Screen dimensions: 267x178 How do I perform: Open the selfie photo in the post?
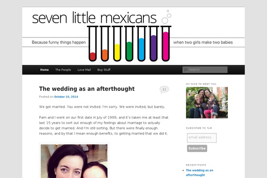pos(74,161)
